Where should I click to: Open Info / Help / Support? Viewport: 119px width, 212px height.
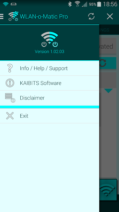(x=50, y=68)
